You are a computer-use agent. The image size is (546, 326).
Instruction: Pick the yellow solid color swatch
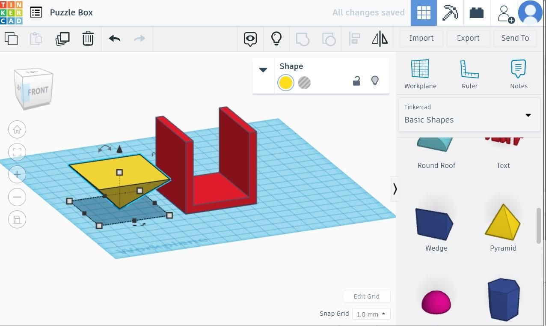[x=285, y=82]
